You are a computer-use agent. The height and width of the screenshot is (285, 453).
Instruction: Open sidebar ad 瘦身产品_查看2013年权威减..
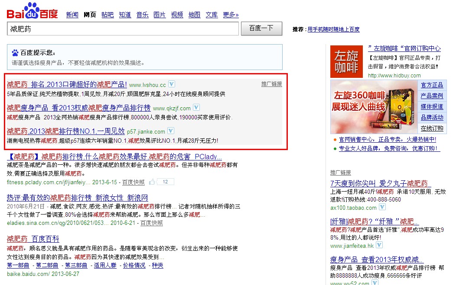coord(377,259)
